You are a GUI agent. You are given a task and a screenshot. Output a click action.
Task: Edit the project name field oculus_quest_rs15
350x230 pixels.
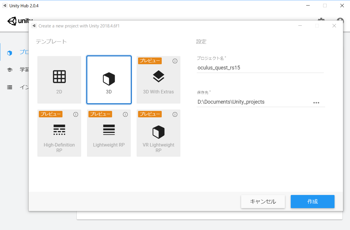coord(260,68)
